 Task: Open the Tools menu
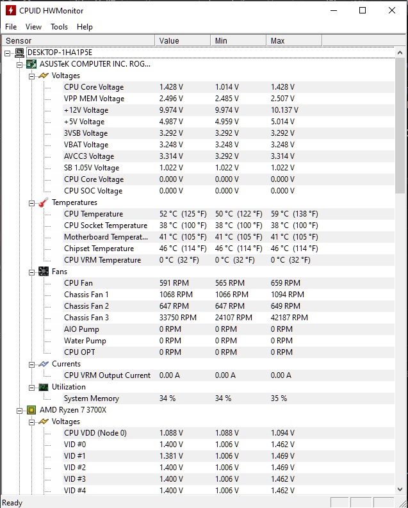pos(59,27)
